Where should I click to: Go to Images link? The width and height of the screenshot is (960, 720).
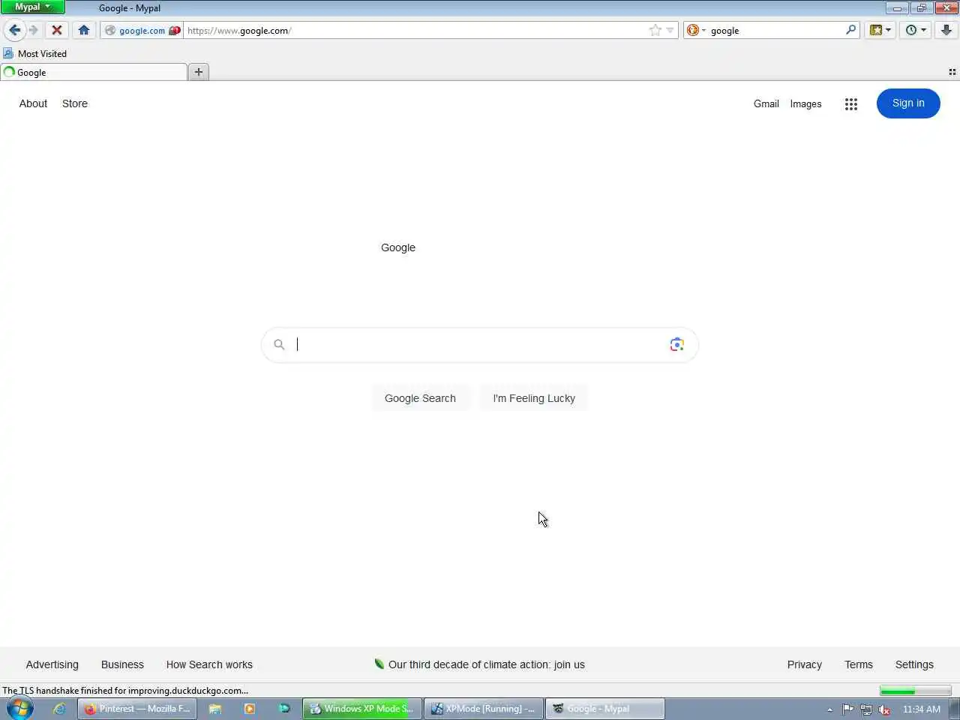805,103
